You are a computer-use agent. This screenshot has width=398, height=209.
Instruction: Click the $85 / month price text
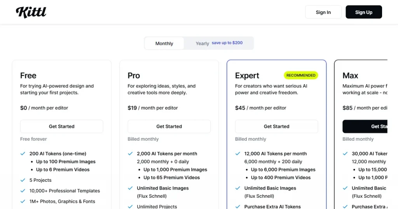[x=365, y=108]
